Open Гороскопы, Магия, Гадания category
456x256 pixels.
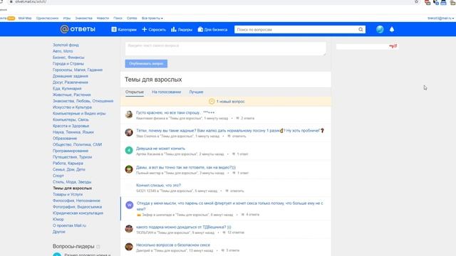click(78, 70)
